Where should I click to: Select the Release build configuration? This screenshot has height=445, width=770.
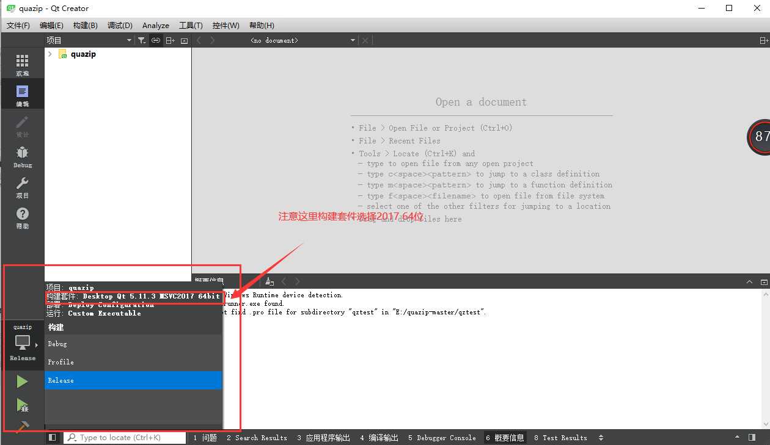tap(133, 380)
